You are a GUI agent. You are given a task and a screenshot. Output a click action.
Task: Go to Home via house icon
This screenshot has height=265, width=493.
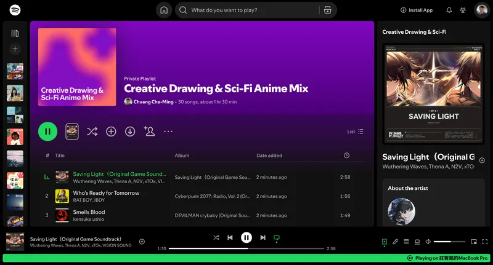164,10
